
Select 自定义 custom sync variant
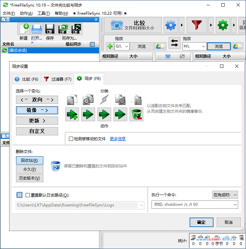coord(37,131)
